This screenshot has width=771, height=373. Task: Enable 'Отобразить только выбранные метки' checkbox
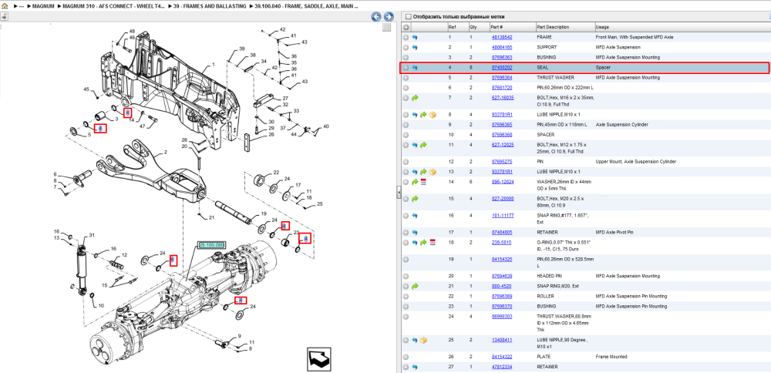(408, 17)
